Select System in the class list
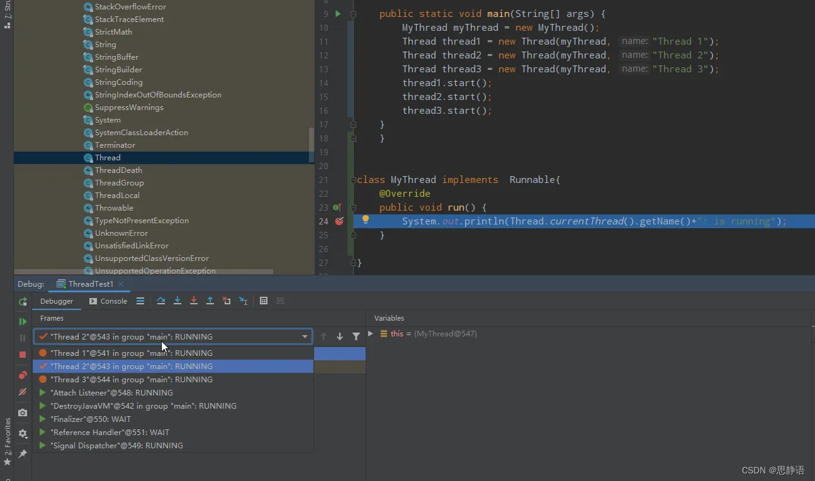 (x=108, y=120)
